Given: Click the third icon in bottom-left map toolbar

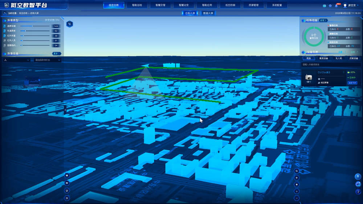Looking at the screenshot, I should (67, 191).
